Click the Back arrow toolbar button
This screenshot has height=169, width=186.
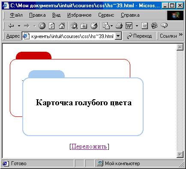tap(11, 26)
